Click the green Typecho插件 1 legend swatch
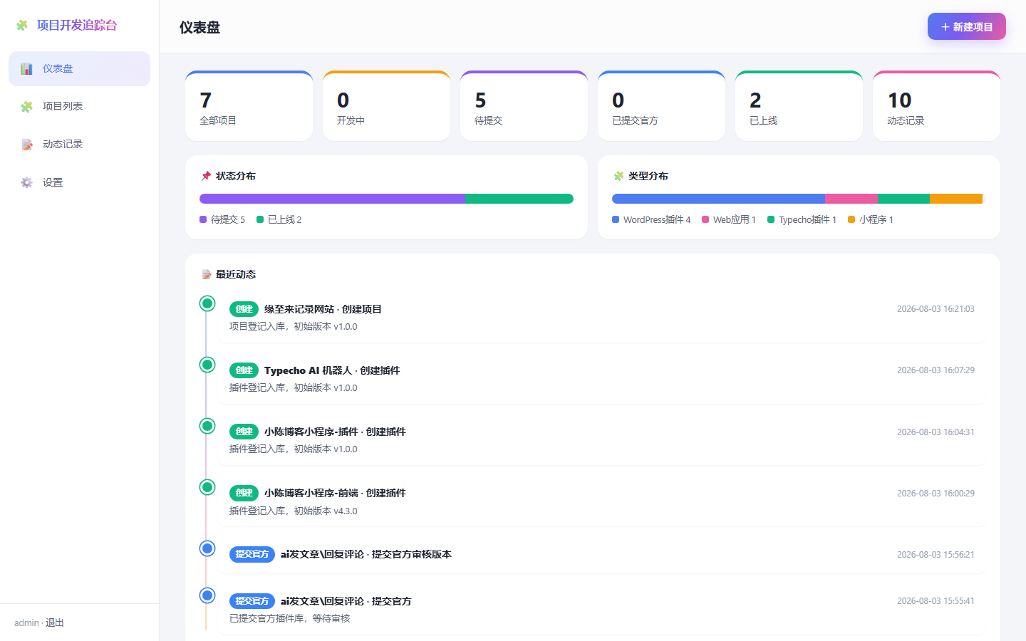The width and height of the screenshot is (1026, 641). 771,219
